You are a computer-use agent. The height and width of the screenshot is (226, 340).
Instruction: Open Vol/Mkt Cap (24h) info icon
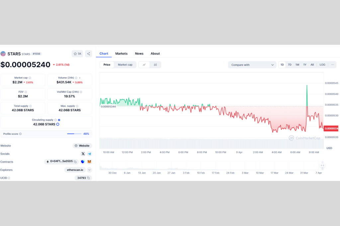pyautogui.click(x=81, y=92)
